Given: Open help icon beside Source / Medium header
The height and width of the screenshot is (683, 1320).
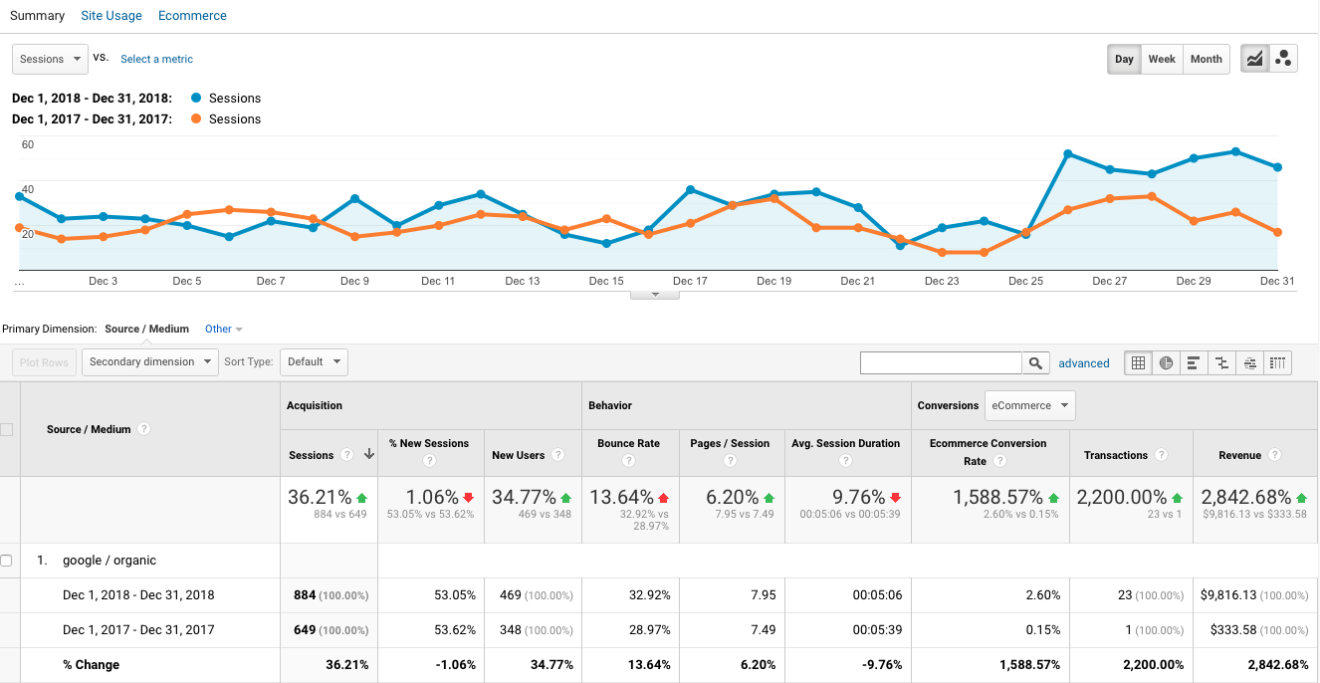Looking at the screenshot, I should click(144, 429).
